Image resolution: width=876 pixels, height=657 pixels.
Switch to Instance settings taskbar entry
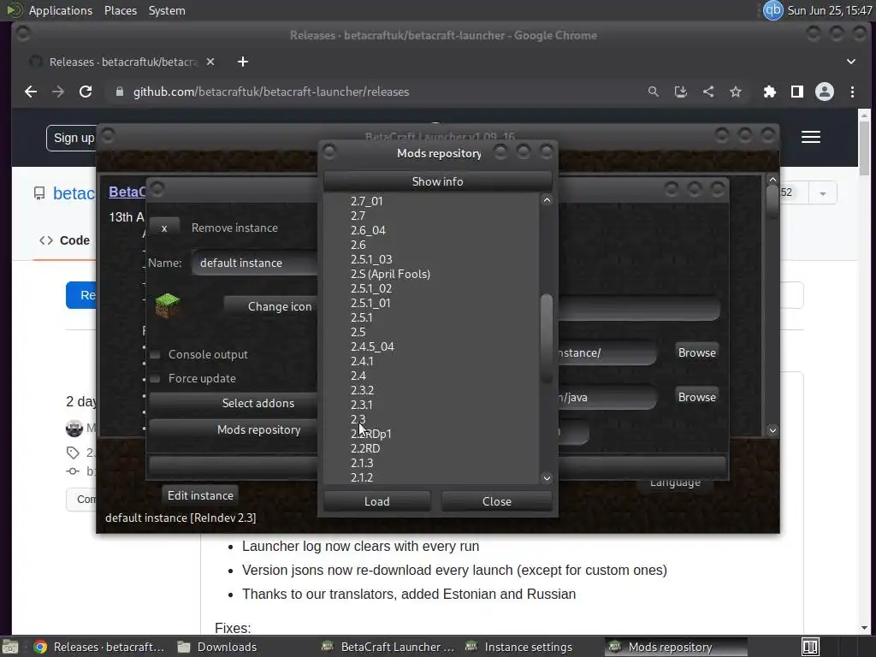coord(518,647)
